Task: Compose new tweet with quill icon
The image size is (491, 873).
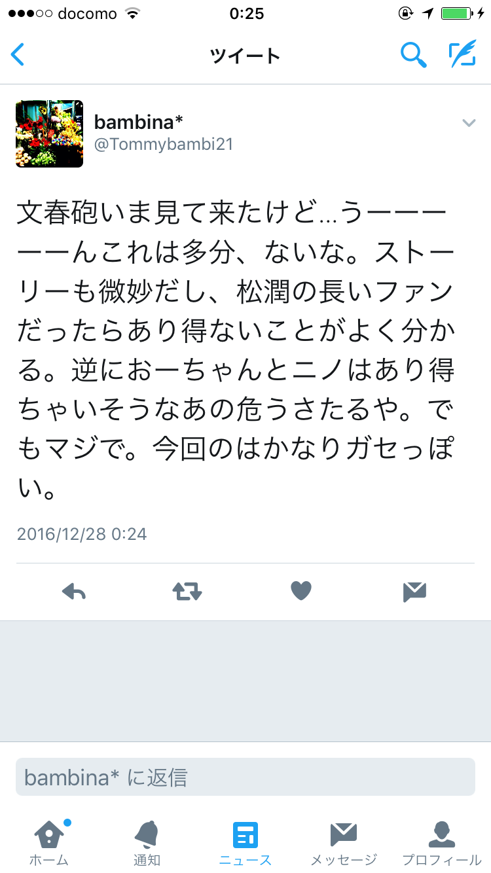Action: (462, 55)
